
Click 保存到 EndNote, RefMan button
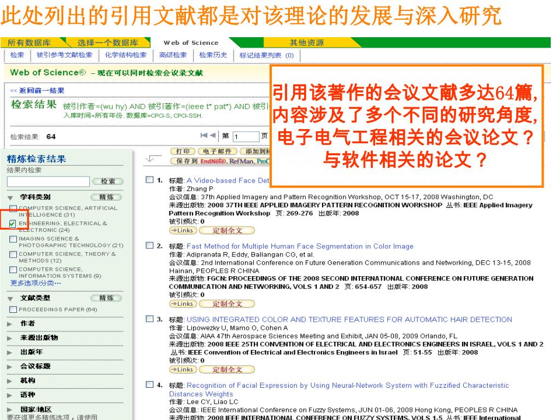coord(220,161)
